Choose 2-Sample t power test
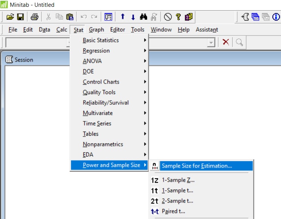281x219 pixels. coord(202,201)
